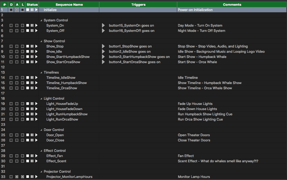Stop the System_Off sequence
The image size is (287, 180).
[x=27, y=30]
